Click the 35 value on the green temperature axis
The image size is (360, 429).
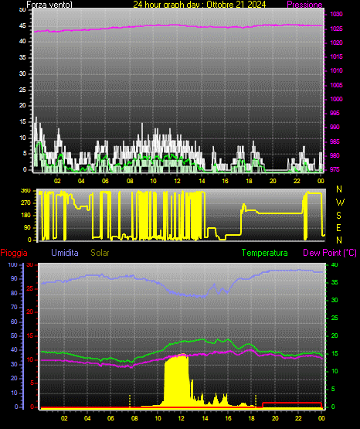pyautogui.click(x=335, y=282)
